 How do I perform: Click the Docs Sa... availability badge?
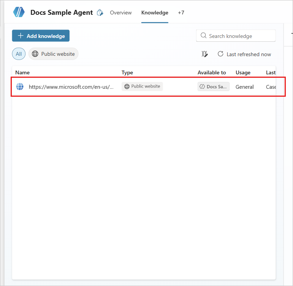point(214,86)
